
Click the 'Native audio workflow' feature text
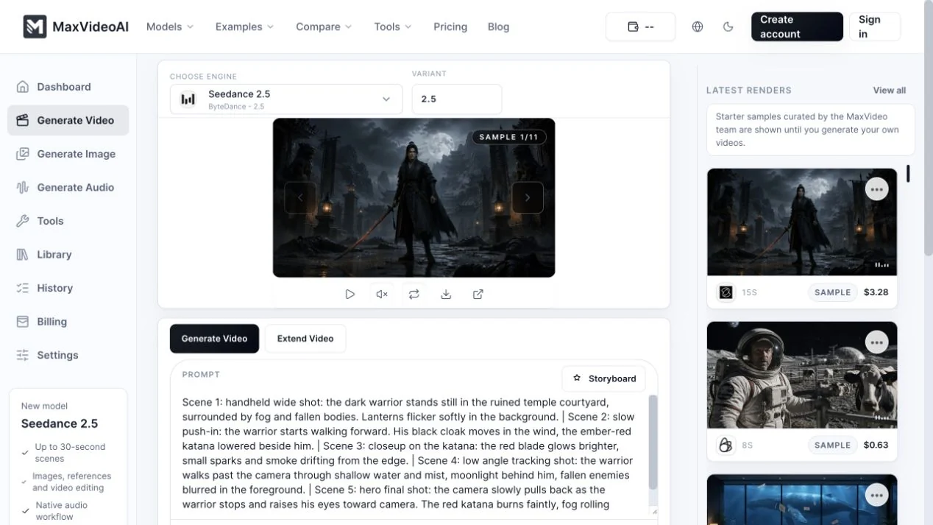pyautogui.click(x=62, y=511)
